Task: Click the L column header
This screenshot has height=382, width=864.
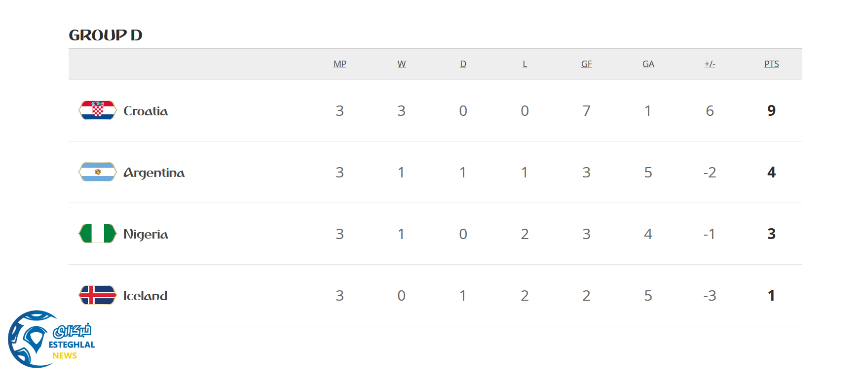Action: (x=525, y=64)
